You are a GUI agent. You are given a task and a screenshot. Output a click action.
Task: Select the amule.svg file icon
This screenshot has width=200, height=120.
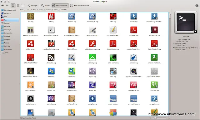(x=72, y=71)
